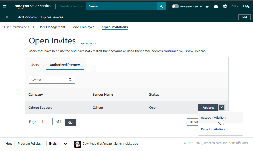Expand the Actions dropdown arrow
This screenshot has width=253, height=151.
[x=222, y=108]
